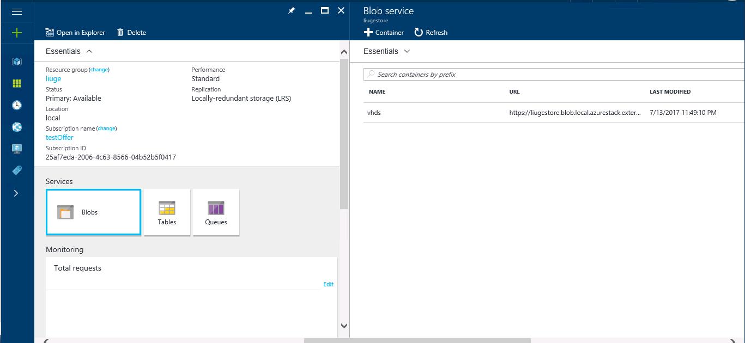Click the green plus New icon

click(17, 33)
